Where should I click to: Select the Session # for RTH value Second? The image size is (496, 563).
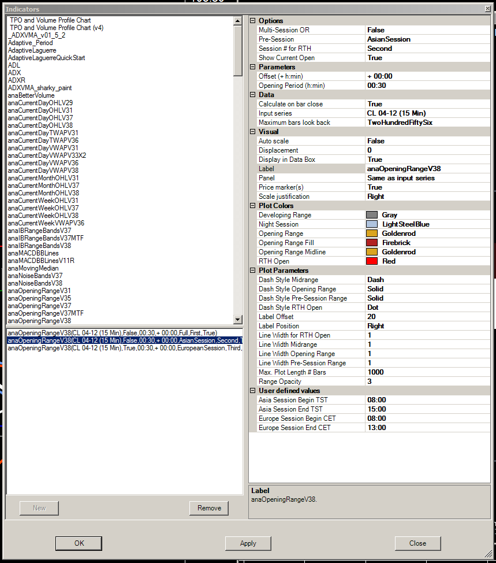(427, 49)
